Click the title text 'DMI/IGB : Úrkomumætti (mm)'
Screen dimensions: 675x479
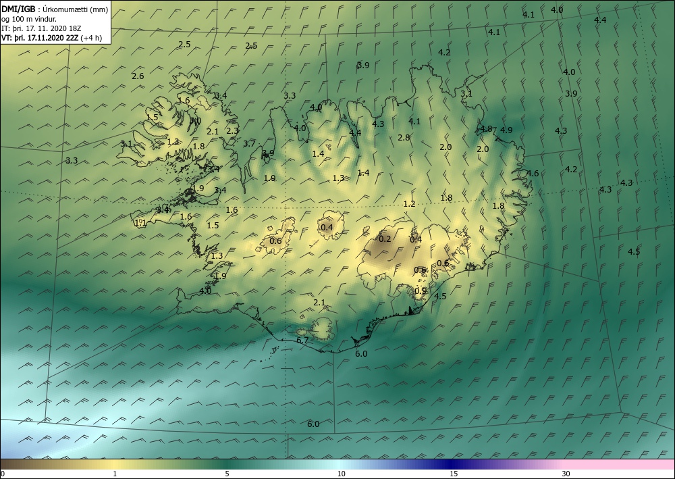(x=55, y=10)
